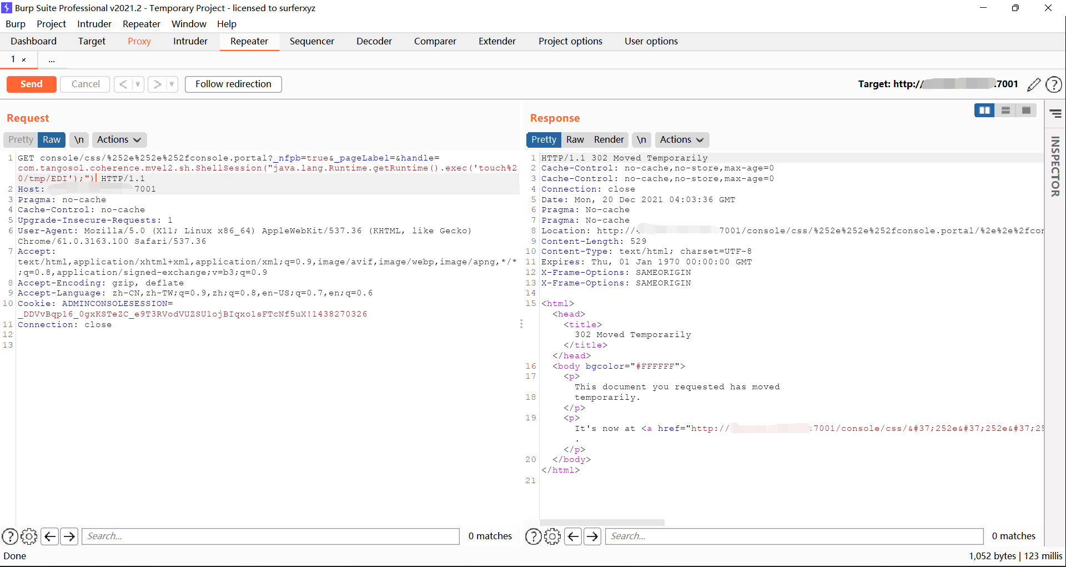Screen dimensions: 1066x567
Task: Open the Inspector panel menu icon
Action: [1055, 114]
